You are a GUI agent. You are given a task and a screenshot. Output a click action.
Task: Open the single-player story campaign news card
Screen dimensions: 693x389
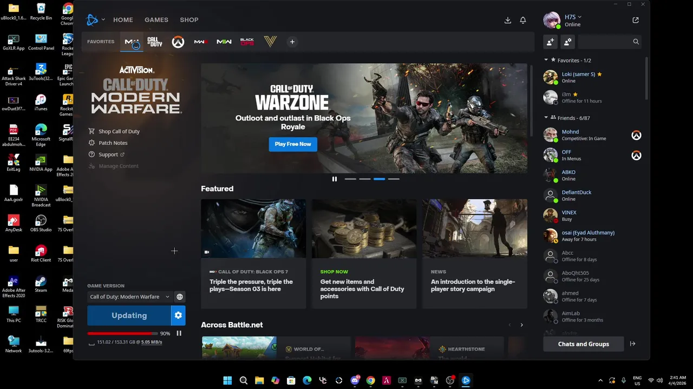pyautogui.click(x=475, y=254)
